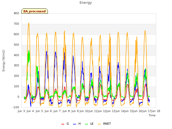Toggle H series in legend
172x129 pixels.
(x=77, y=124)
